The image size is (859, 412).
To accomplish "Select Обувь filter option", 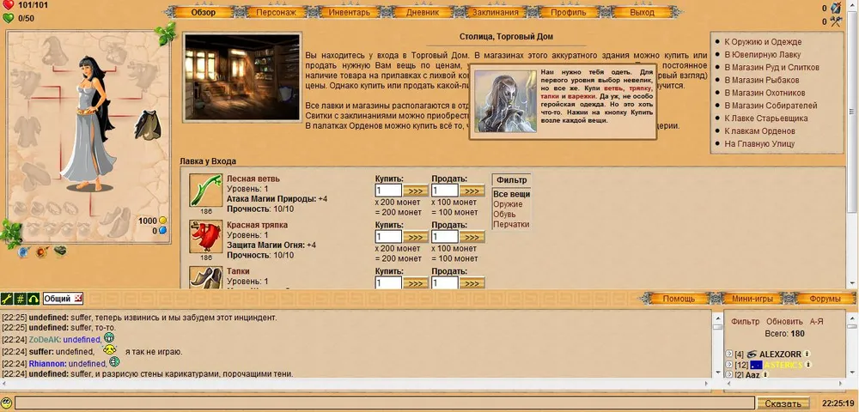I will click(505, 214).
